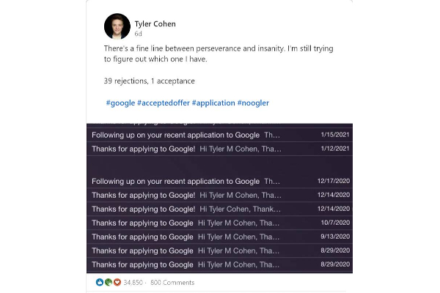This screenshot has height=293, width=440.
Task: Open the #google hashtag
Action: coord(120,103)
